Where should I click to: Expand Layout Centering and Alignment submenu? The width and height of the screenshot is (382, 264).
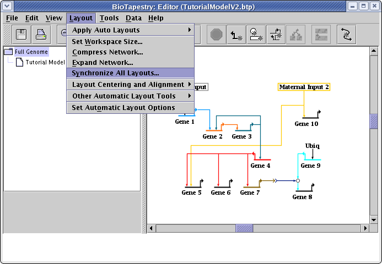pos(130,85)
